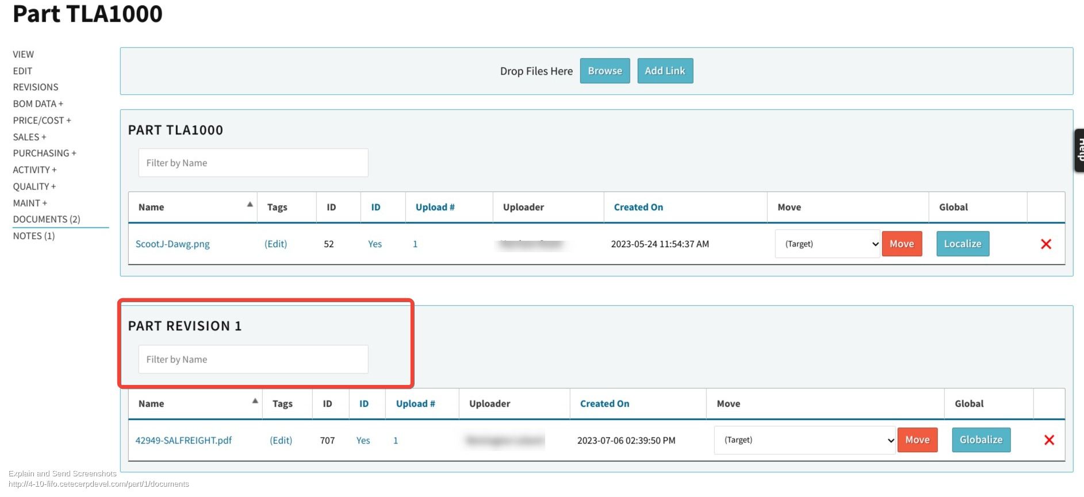1084x497 pixels.
Task: Open the Help side tab
Action: point(1079,150)
